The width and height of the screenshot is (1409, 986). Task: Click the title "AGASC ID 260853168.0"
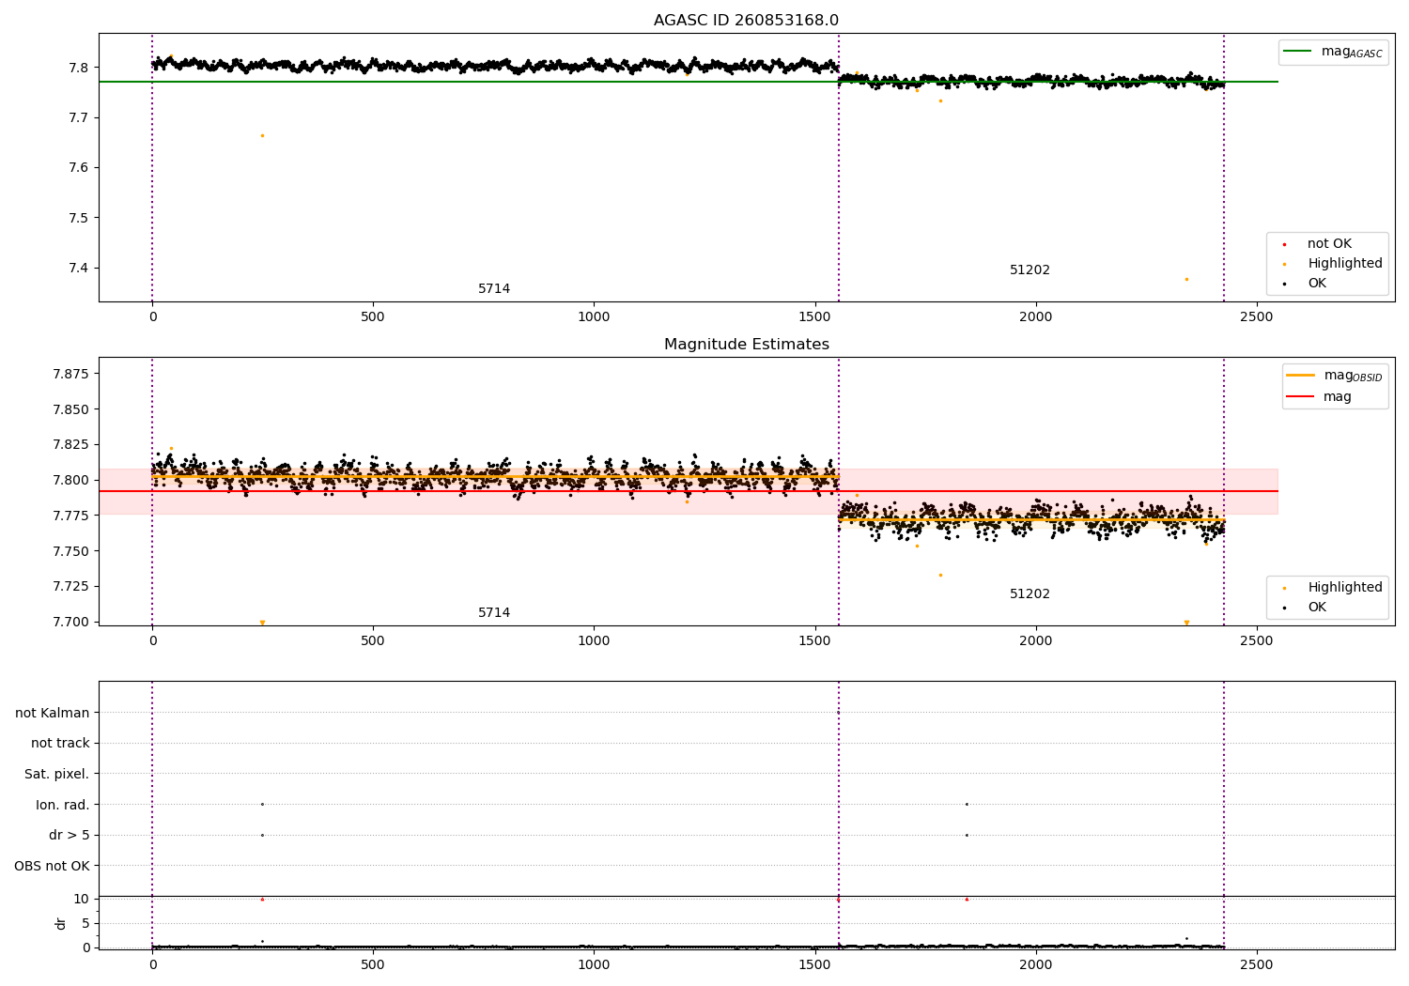pos(746,21)
